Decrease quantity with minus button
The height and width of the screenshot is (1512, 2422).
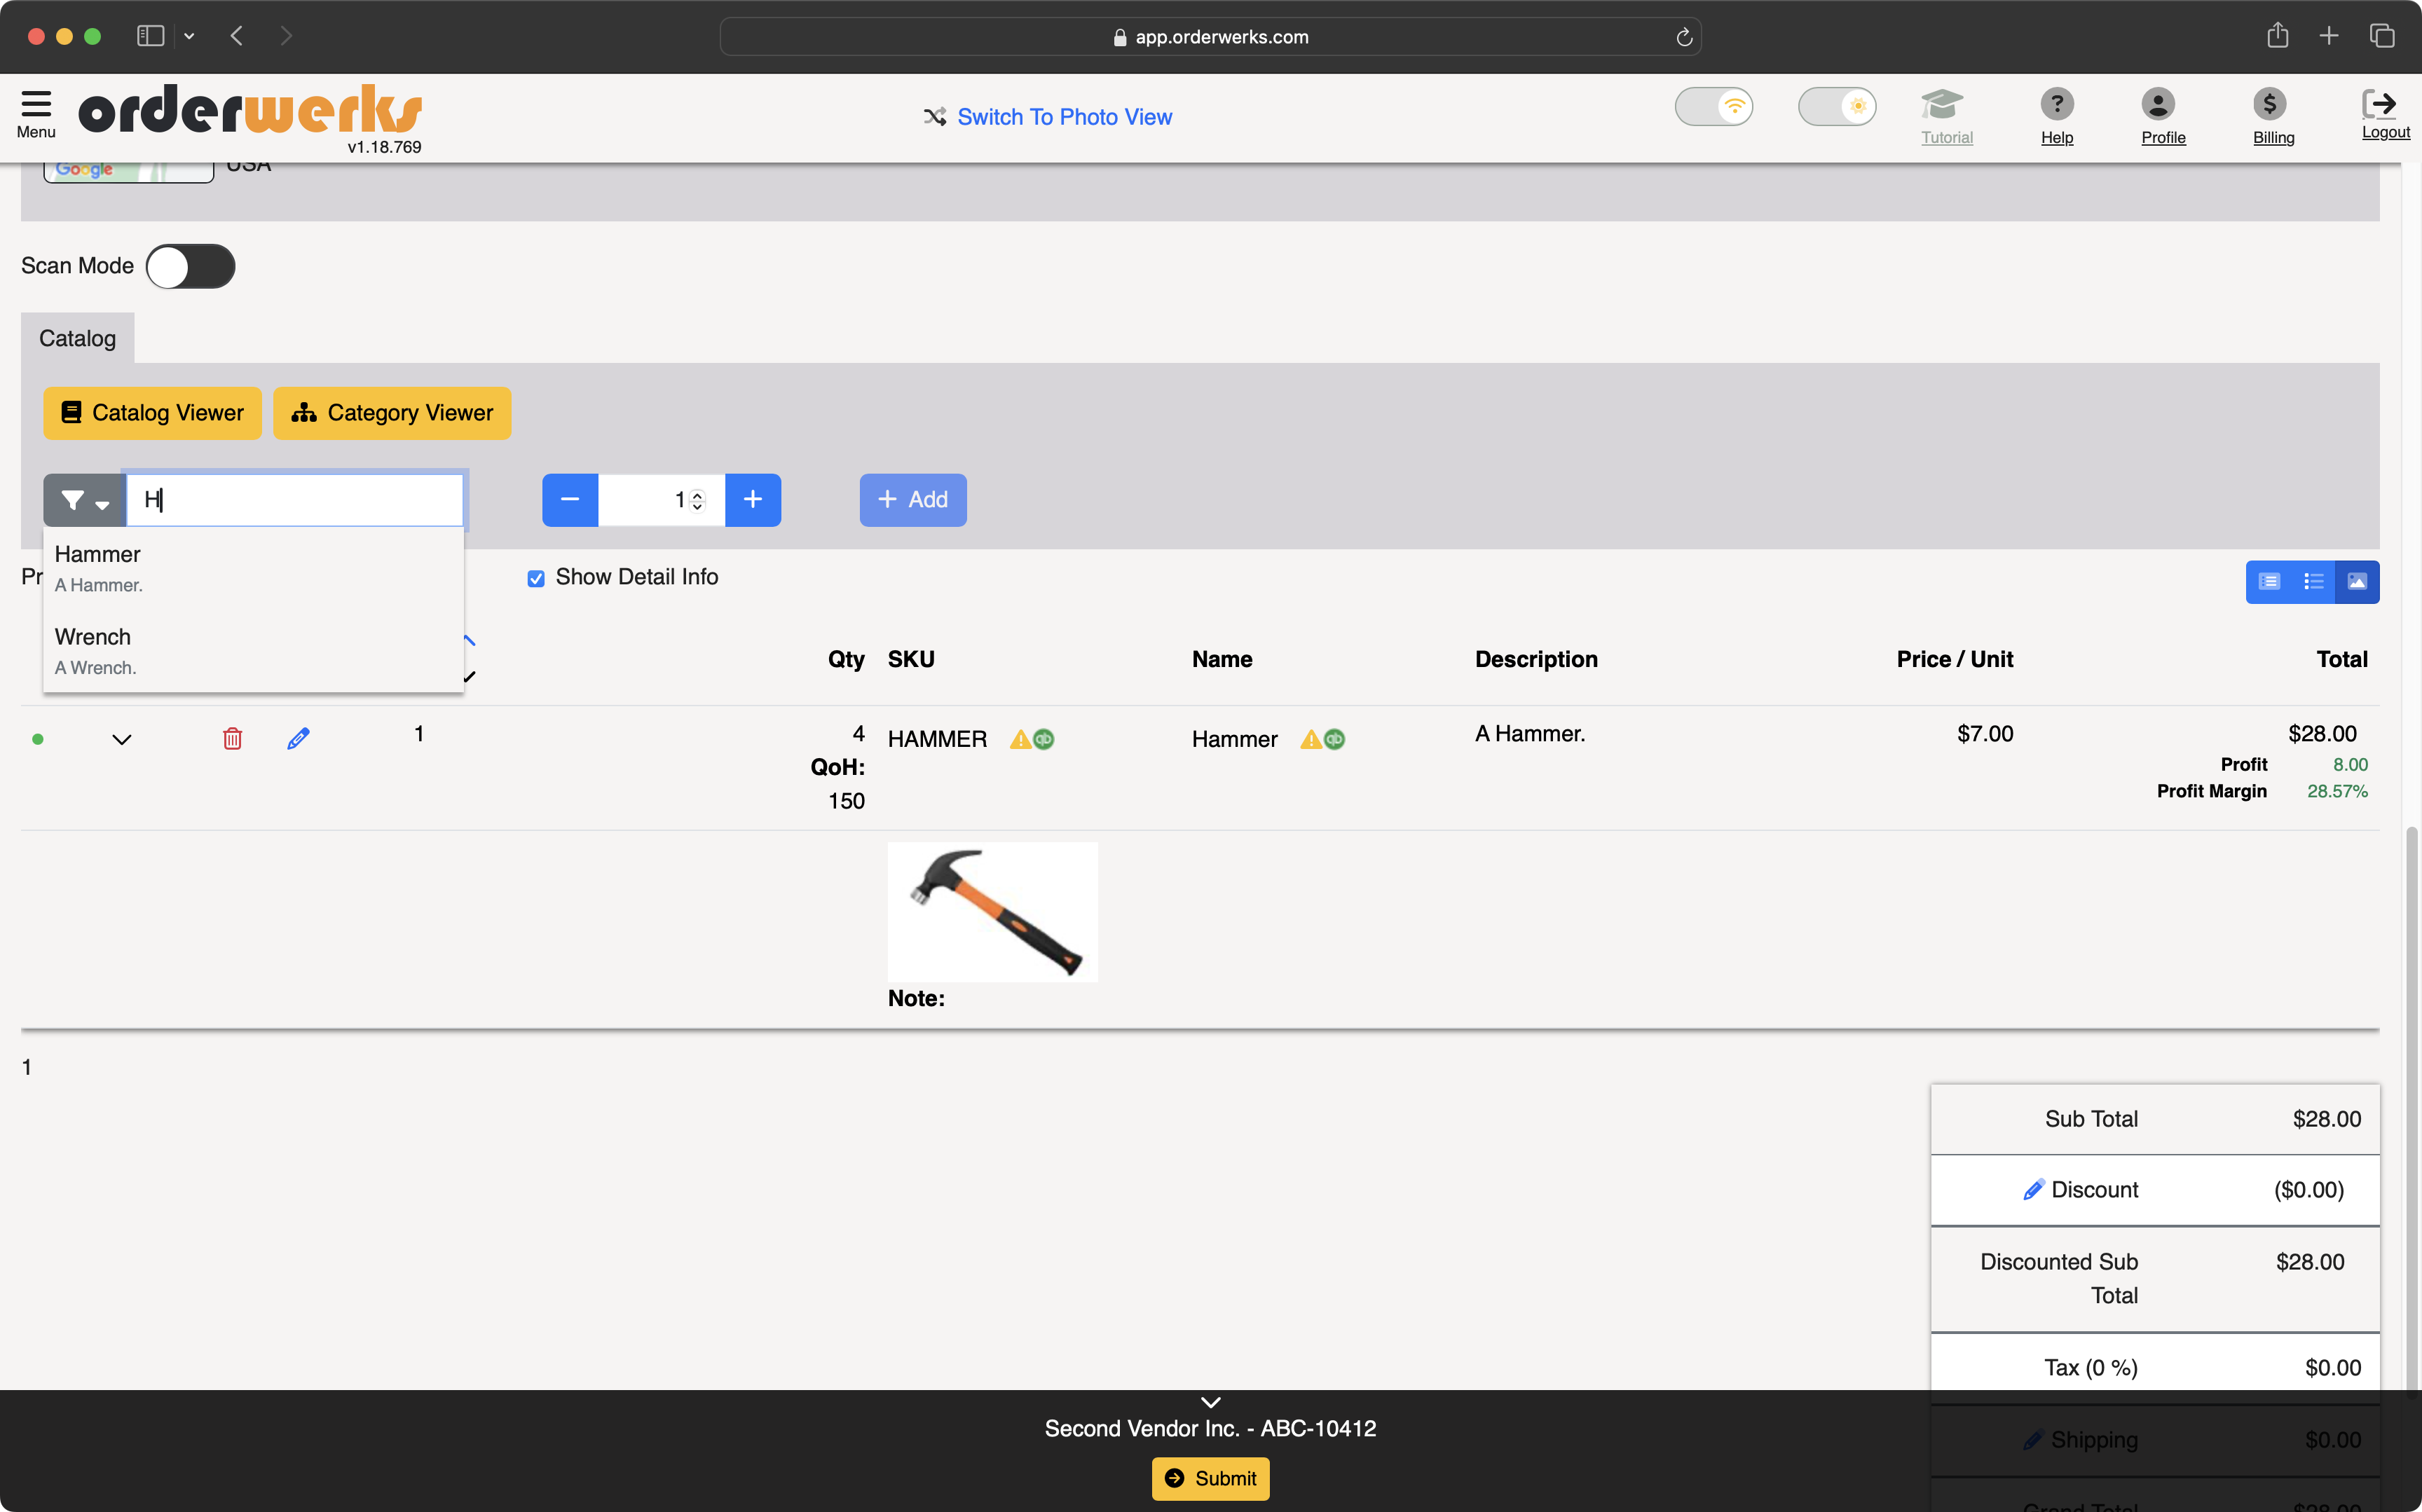click(570, 500)
